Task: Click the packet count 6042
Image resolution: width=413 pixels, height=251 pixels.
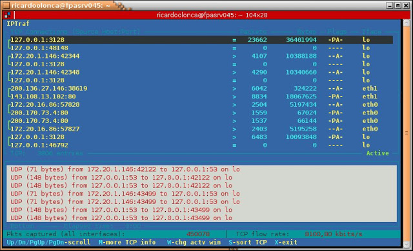Action: click(x=259, y=88)
